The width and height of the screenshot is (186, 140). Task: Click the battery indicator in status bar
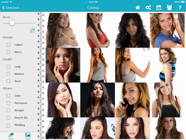click(x=183, y=2)
